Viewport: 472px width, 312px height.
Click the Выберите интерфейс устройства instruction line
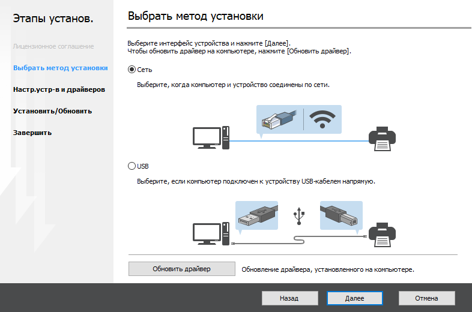(x=209, y=43)
